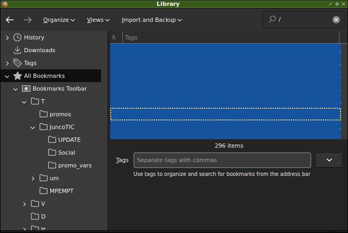Click the Bookmarks Toolbar star icon
The height and width of the screenshot is (233, 348).
[26, 89]
